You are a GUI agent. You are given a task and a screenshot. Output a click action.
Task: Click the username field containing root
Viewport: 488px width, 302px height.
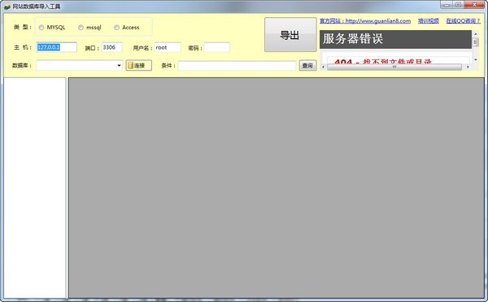coord(168,47)
